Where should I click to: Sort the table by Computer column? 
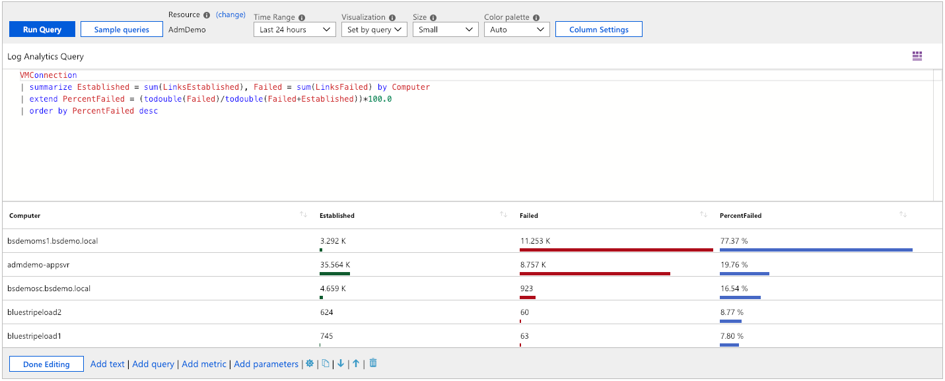click(x=304, y=215)
